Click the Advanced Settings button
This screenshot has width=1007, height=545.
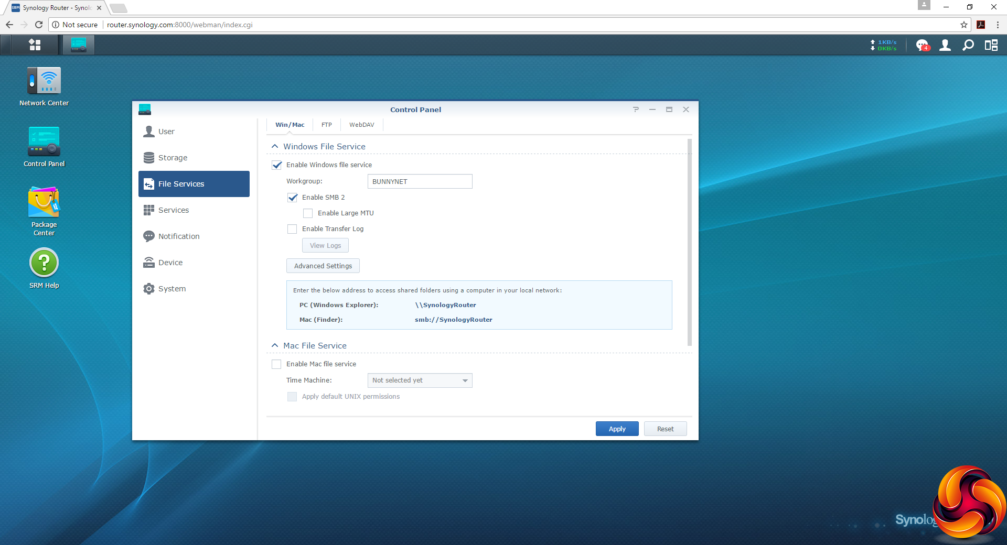pos(323,266)
